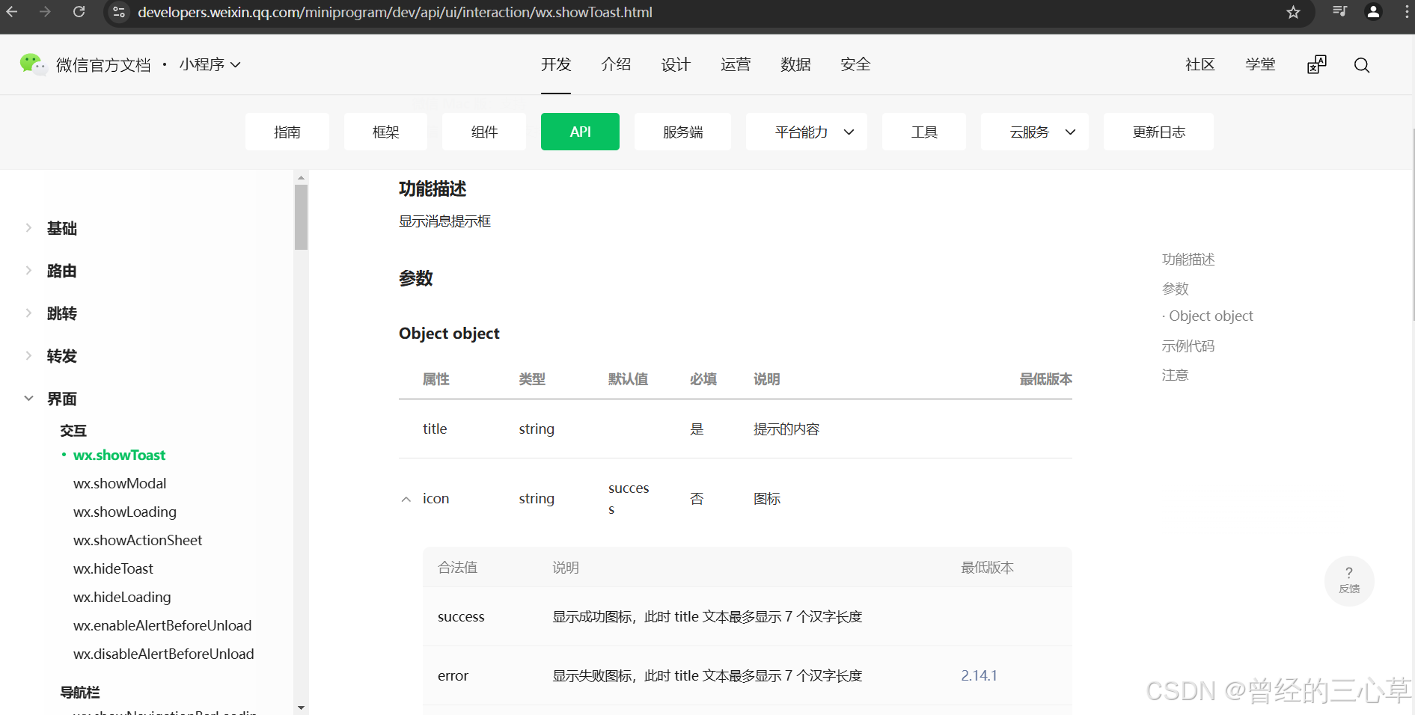
Task: Switch to the API tab
Action: point(580,132)
